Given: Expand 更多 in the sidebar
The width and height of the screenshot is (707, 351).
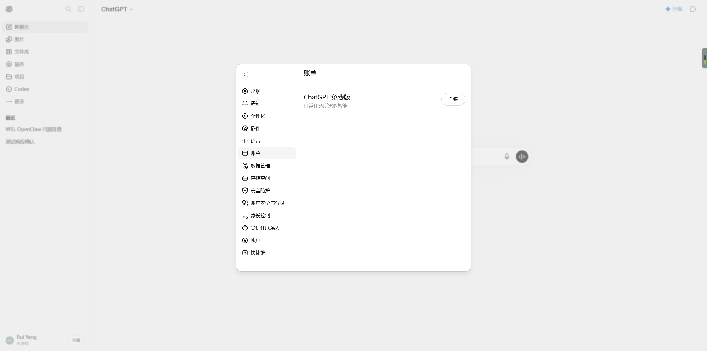Looking at the screenshot, I should click(x=45, y=101).
